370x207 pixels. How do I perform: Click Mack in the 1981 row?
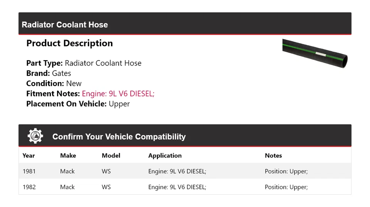(x=67, y=171)
